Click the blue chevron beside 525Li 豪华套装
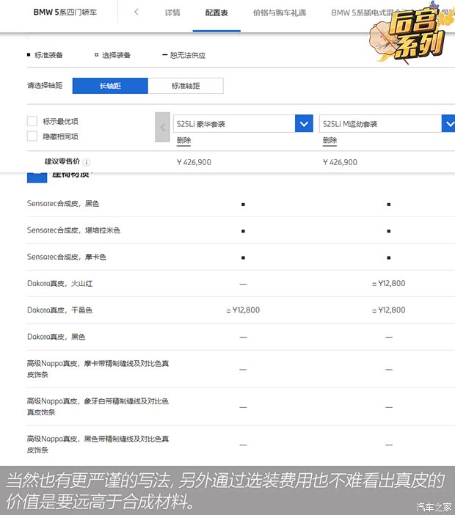This screenshot has height=515, width=455. tap(304, 124)
